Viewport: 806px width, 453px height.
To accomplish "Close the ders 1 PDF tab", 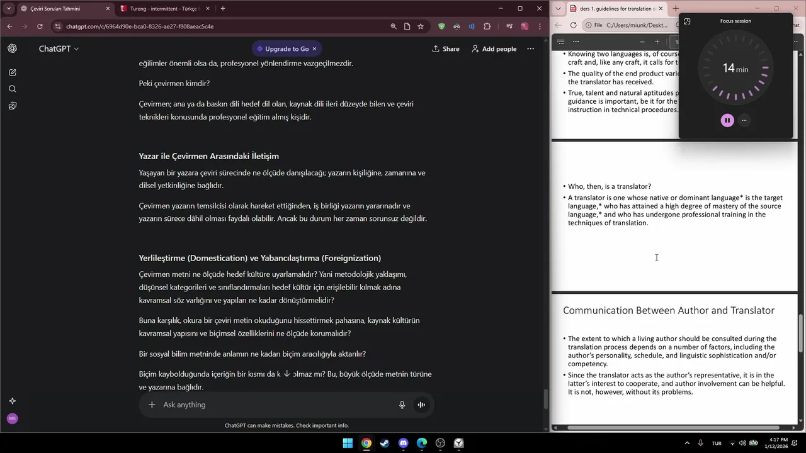I will click(661, 9).
